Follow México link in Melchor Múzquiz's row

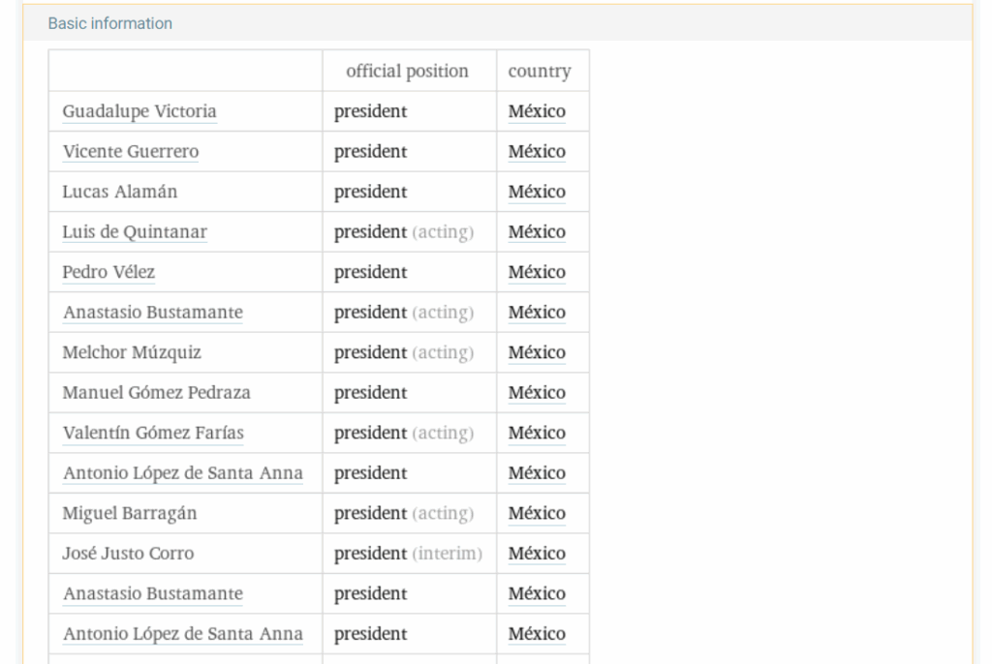(x=537, y=352)
